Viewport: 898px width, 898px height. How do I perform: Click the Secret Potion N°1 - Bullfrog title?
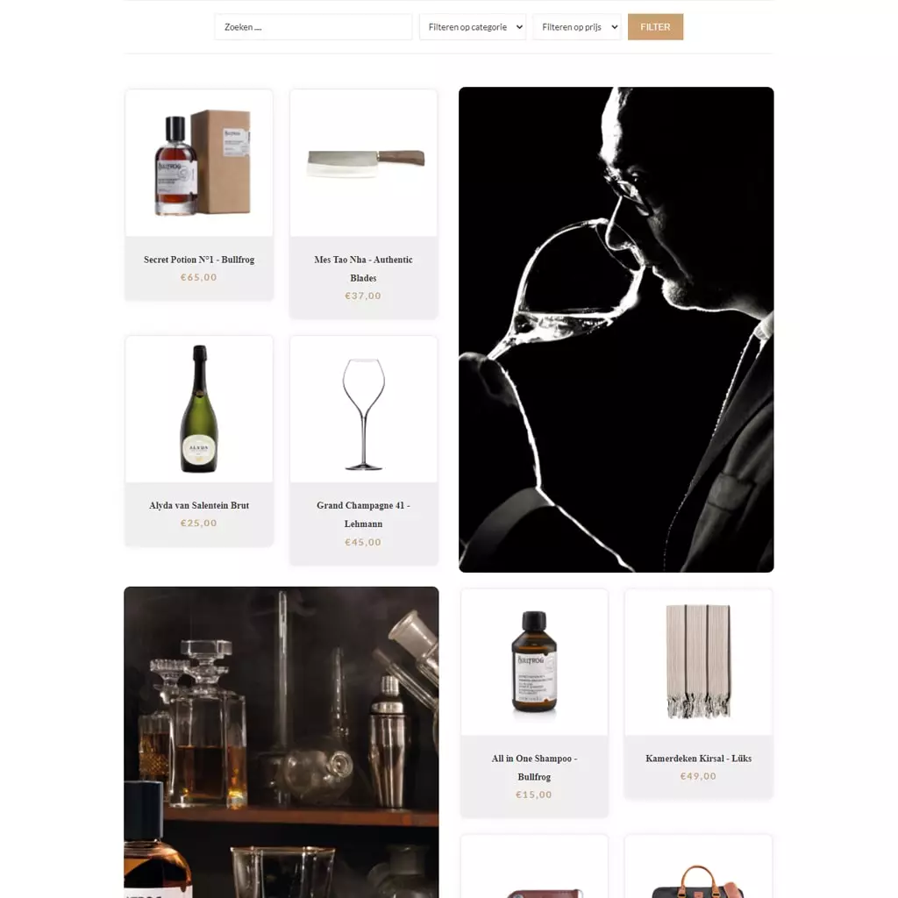tap(199, 260)
